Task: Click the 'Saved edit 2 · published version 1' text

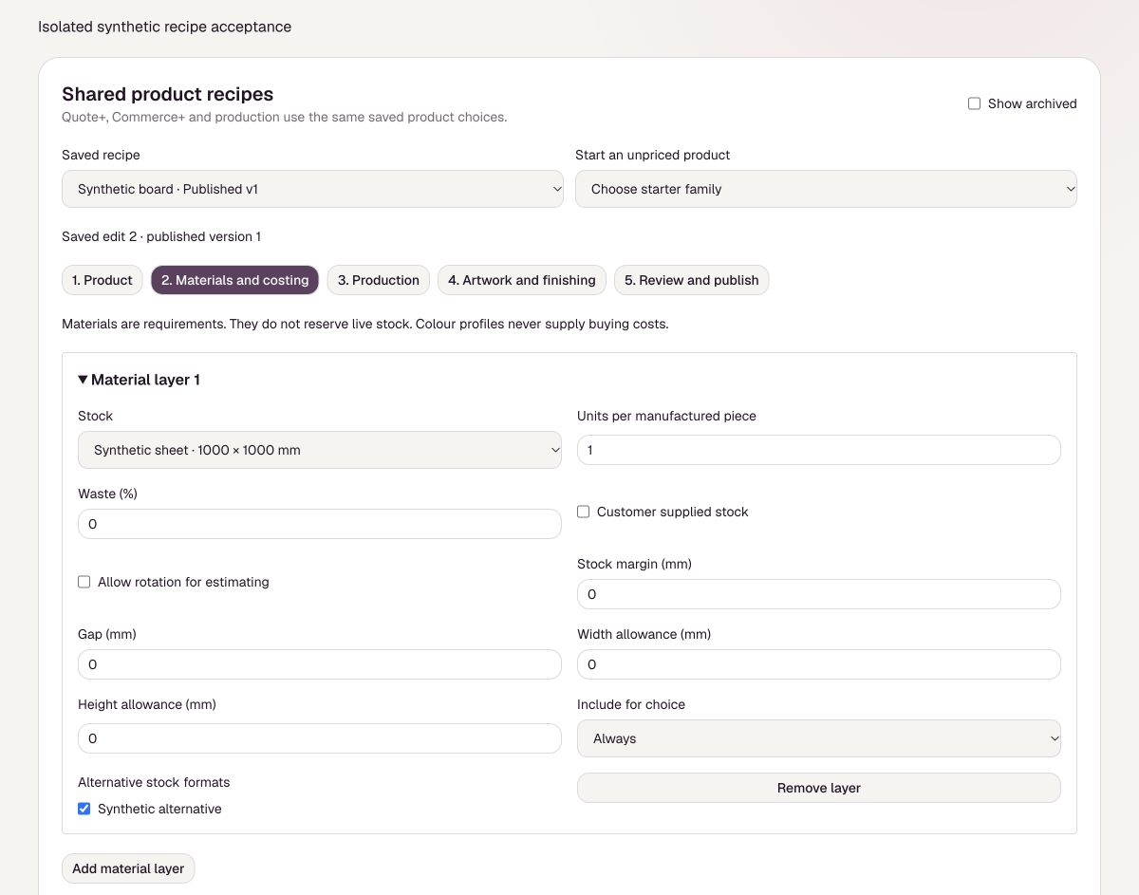Action: [161, 236]
